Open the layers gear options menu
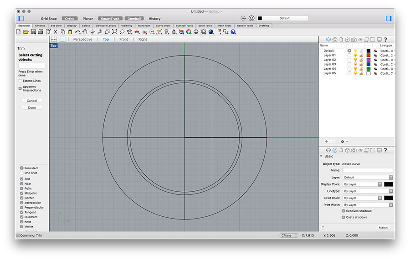The height and width of the screenshot is (260, 410). [344, 142]
